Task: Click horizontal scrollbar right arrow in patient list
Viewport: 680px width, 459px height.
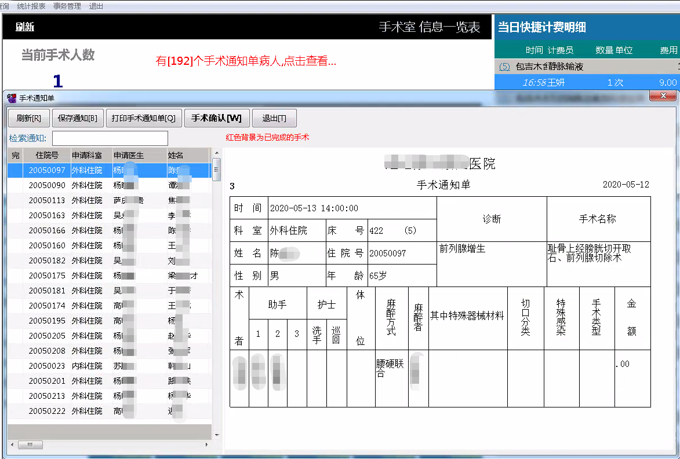Action: point(208,445)
